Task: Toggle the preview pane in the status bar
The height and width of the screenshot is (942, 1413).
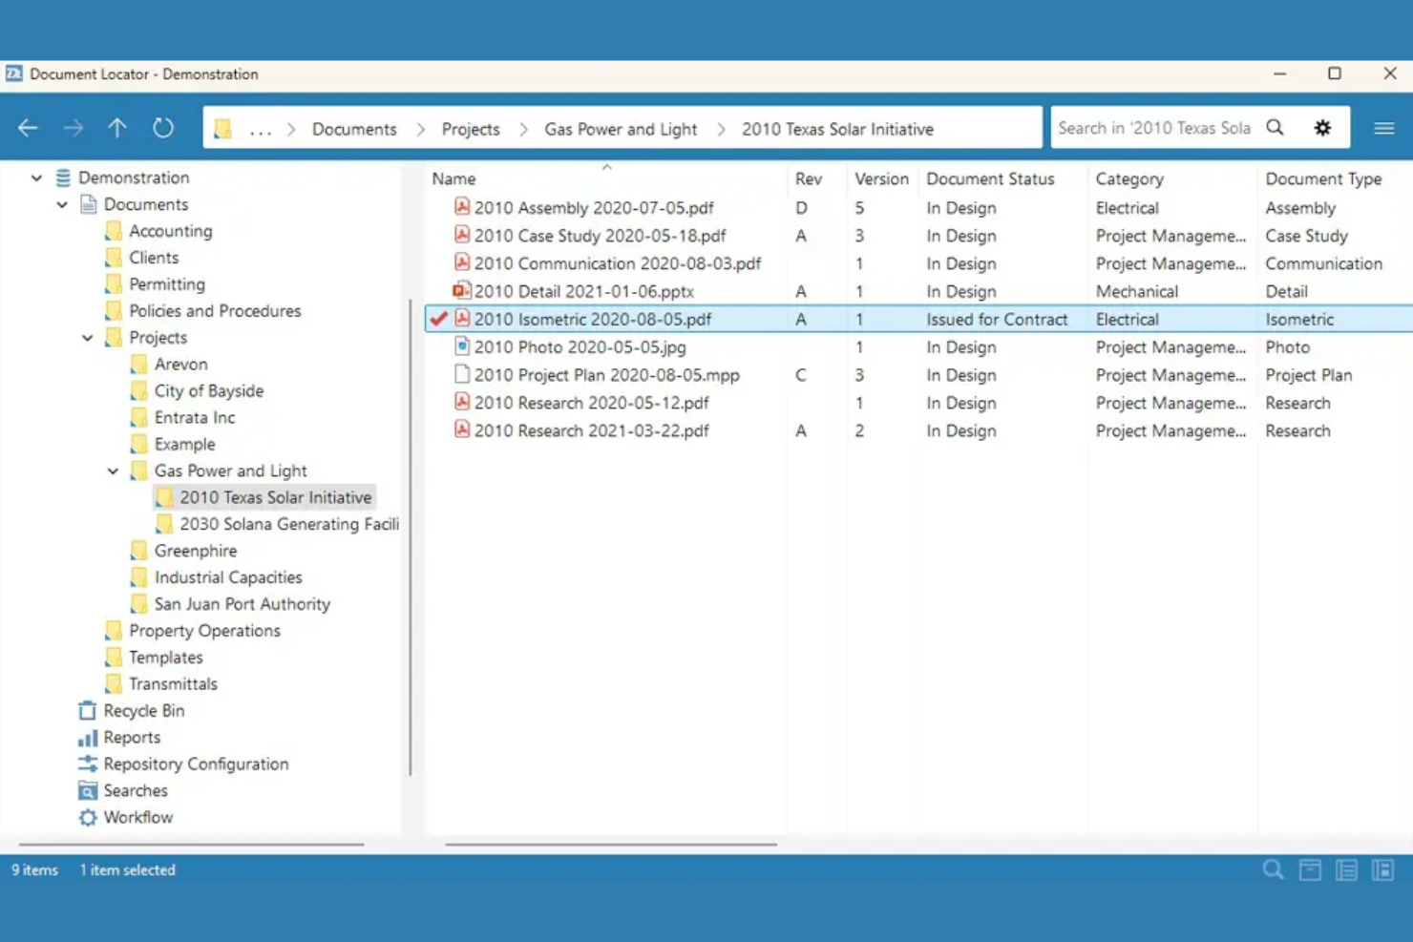Action: (1382, 869)
